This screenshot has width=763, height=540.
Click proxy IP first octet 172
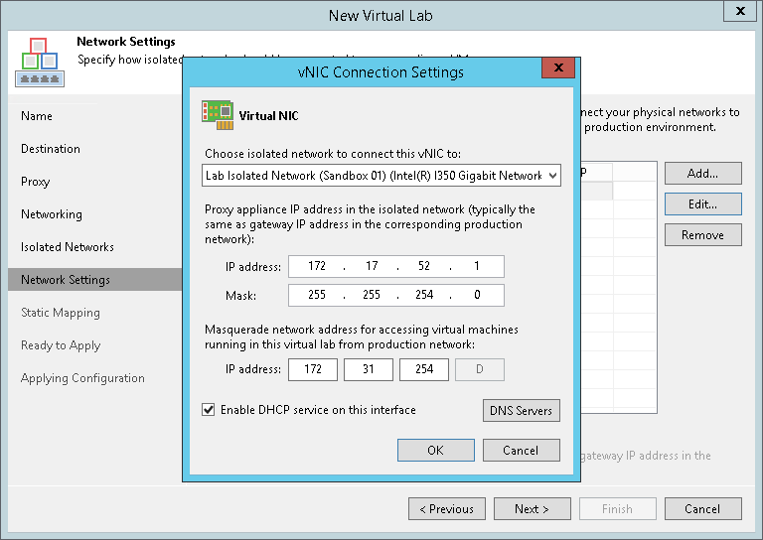(x=316, y=266)
